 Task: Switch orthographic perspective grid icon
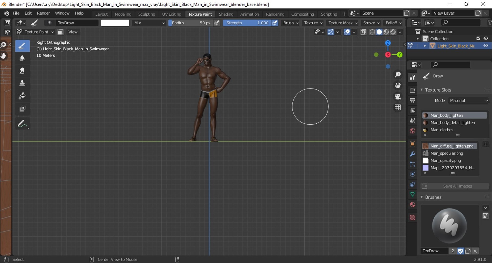[398, 107]
